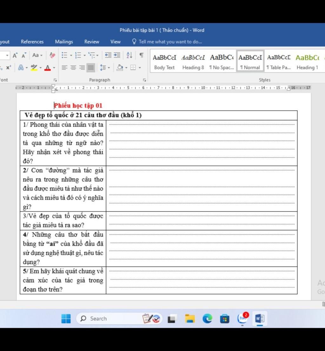325x351 pixels.
Task: Open Zalo from the taskbar
Action: pyautogui.click(x=243, y=318)
